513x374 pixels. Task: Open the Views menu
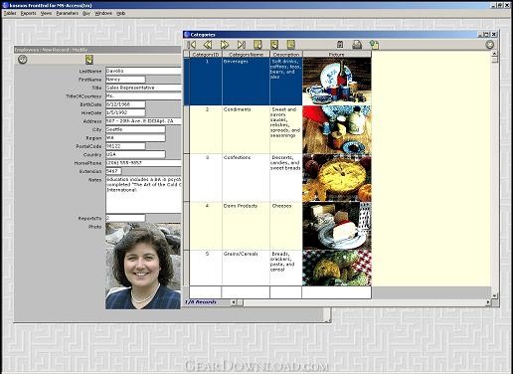[46, 13]
